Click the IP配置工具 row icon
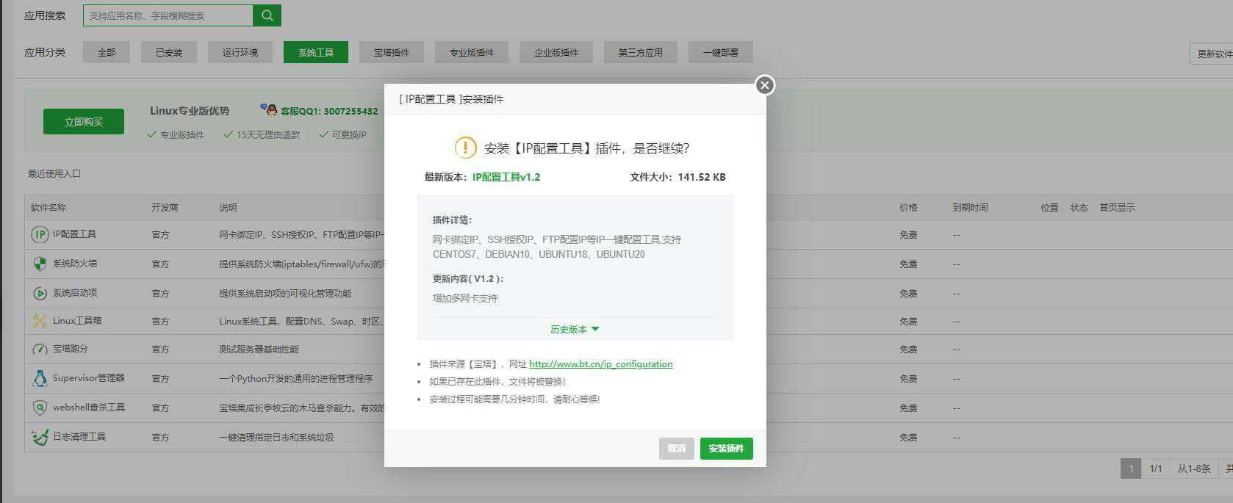Viewport: 1233px width, 503px height. tap(40, 234)
